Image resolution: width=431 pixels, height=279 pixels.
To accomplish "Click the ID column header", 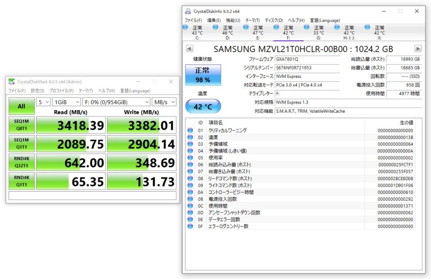I will click(x=200, y=123).
